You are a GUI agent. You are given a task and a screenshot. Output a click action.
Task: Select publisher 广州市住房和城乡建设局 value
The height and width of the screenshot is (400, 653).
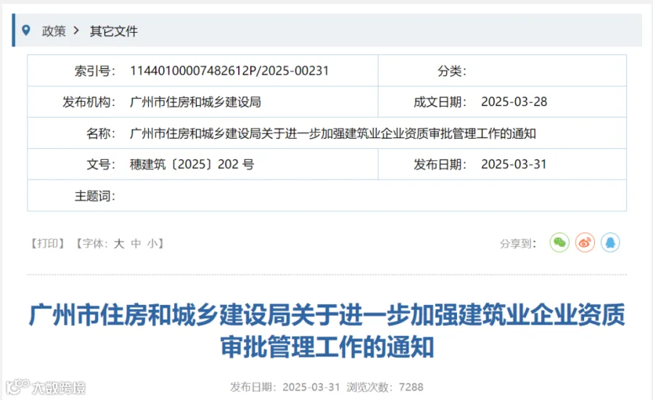coord(195,102)
